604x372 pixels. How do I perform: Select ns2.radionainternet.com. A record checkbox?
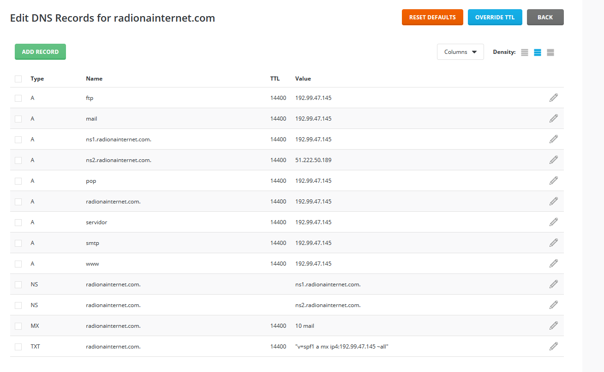click(18, 160)
